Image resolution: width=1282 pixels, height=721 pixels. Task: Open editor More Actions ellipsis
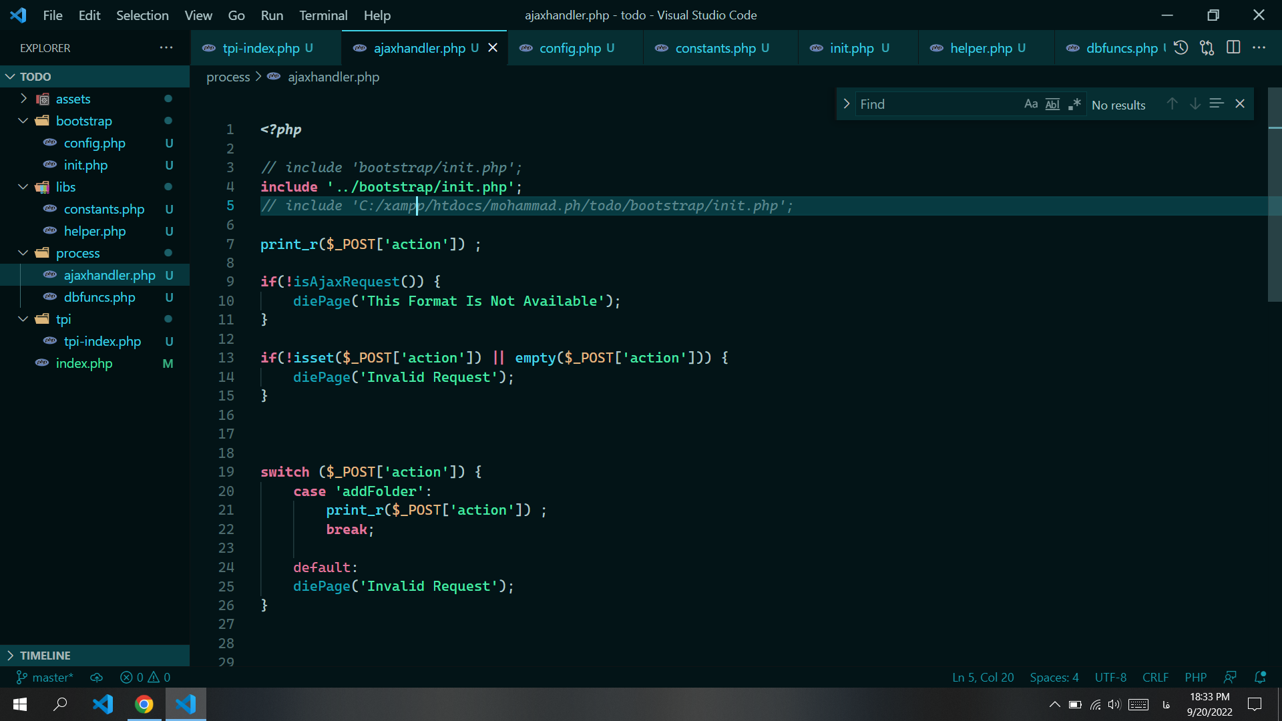pos(1259,47)
